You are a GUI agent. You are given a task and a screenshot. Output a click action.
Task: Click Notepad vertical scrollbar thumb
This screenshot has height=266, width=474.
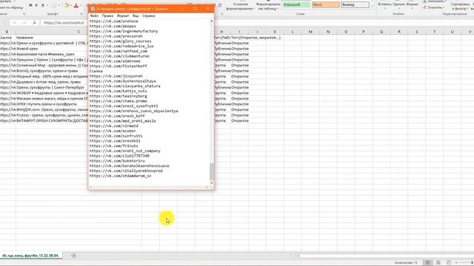(x=212, y=171)
